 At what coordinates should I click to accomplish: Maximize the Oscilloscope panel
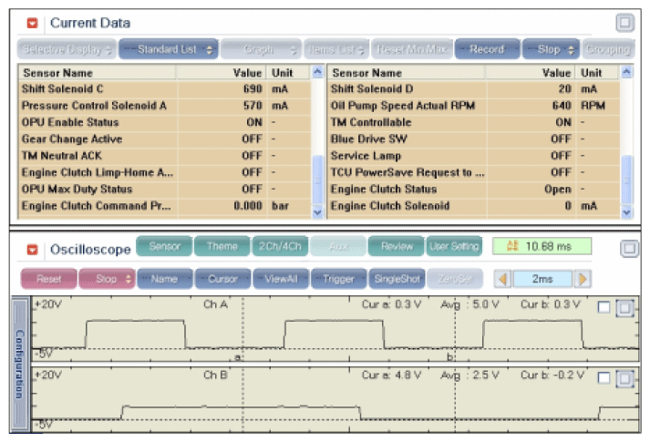[629, 249]
